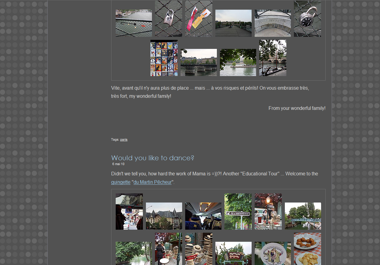View the street lamp and hat stand photo
Viewport: 380px width, 265px height.
[x=268, y=212]
